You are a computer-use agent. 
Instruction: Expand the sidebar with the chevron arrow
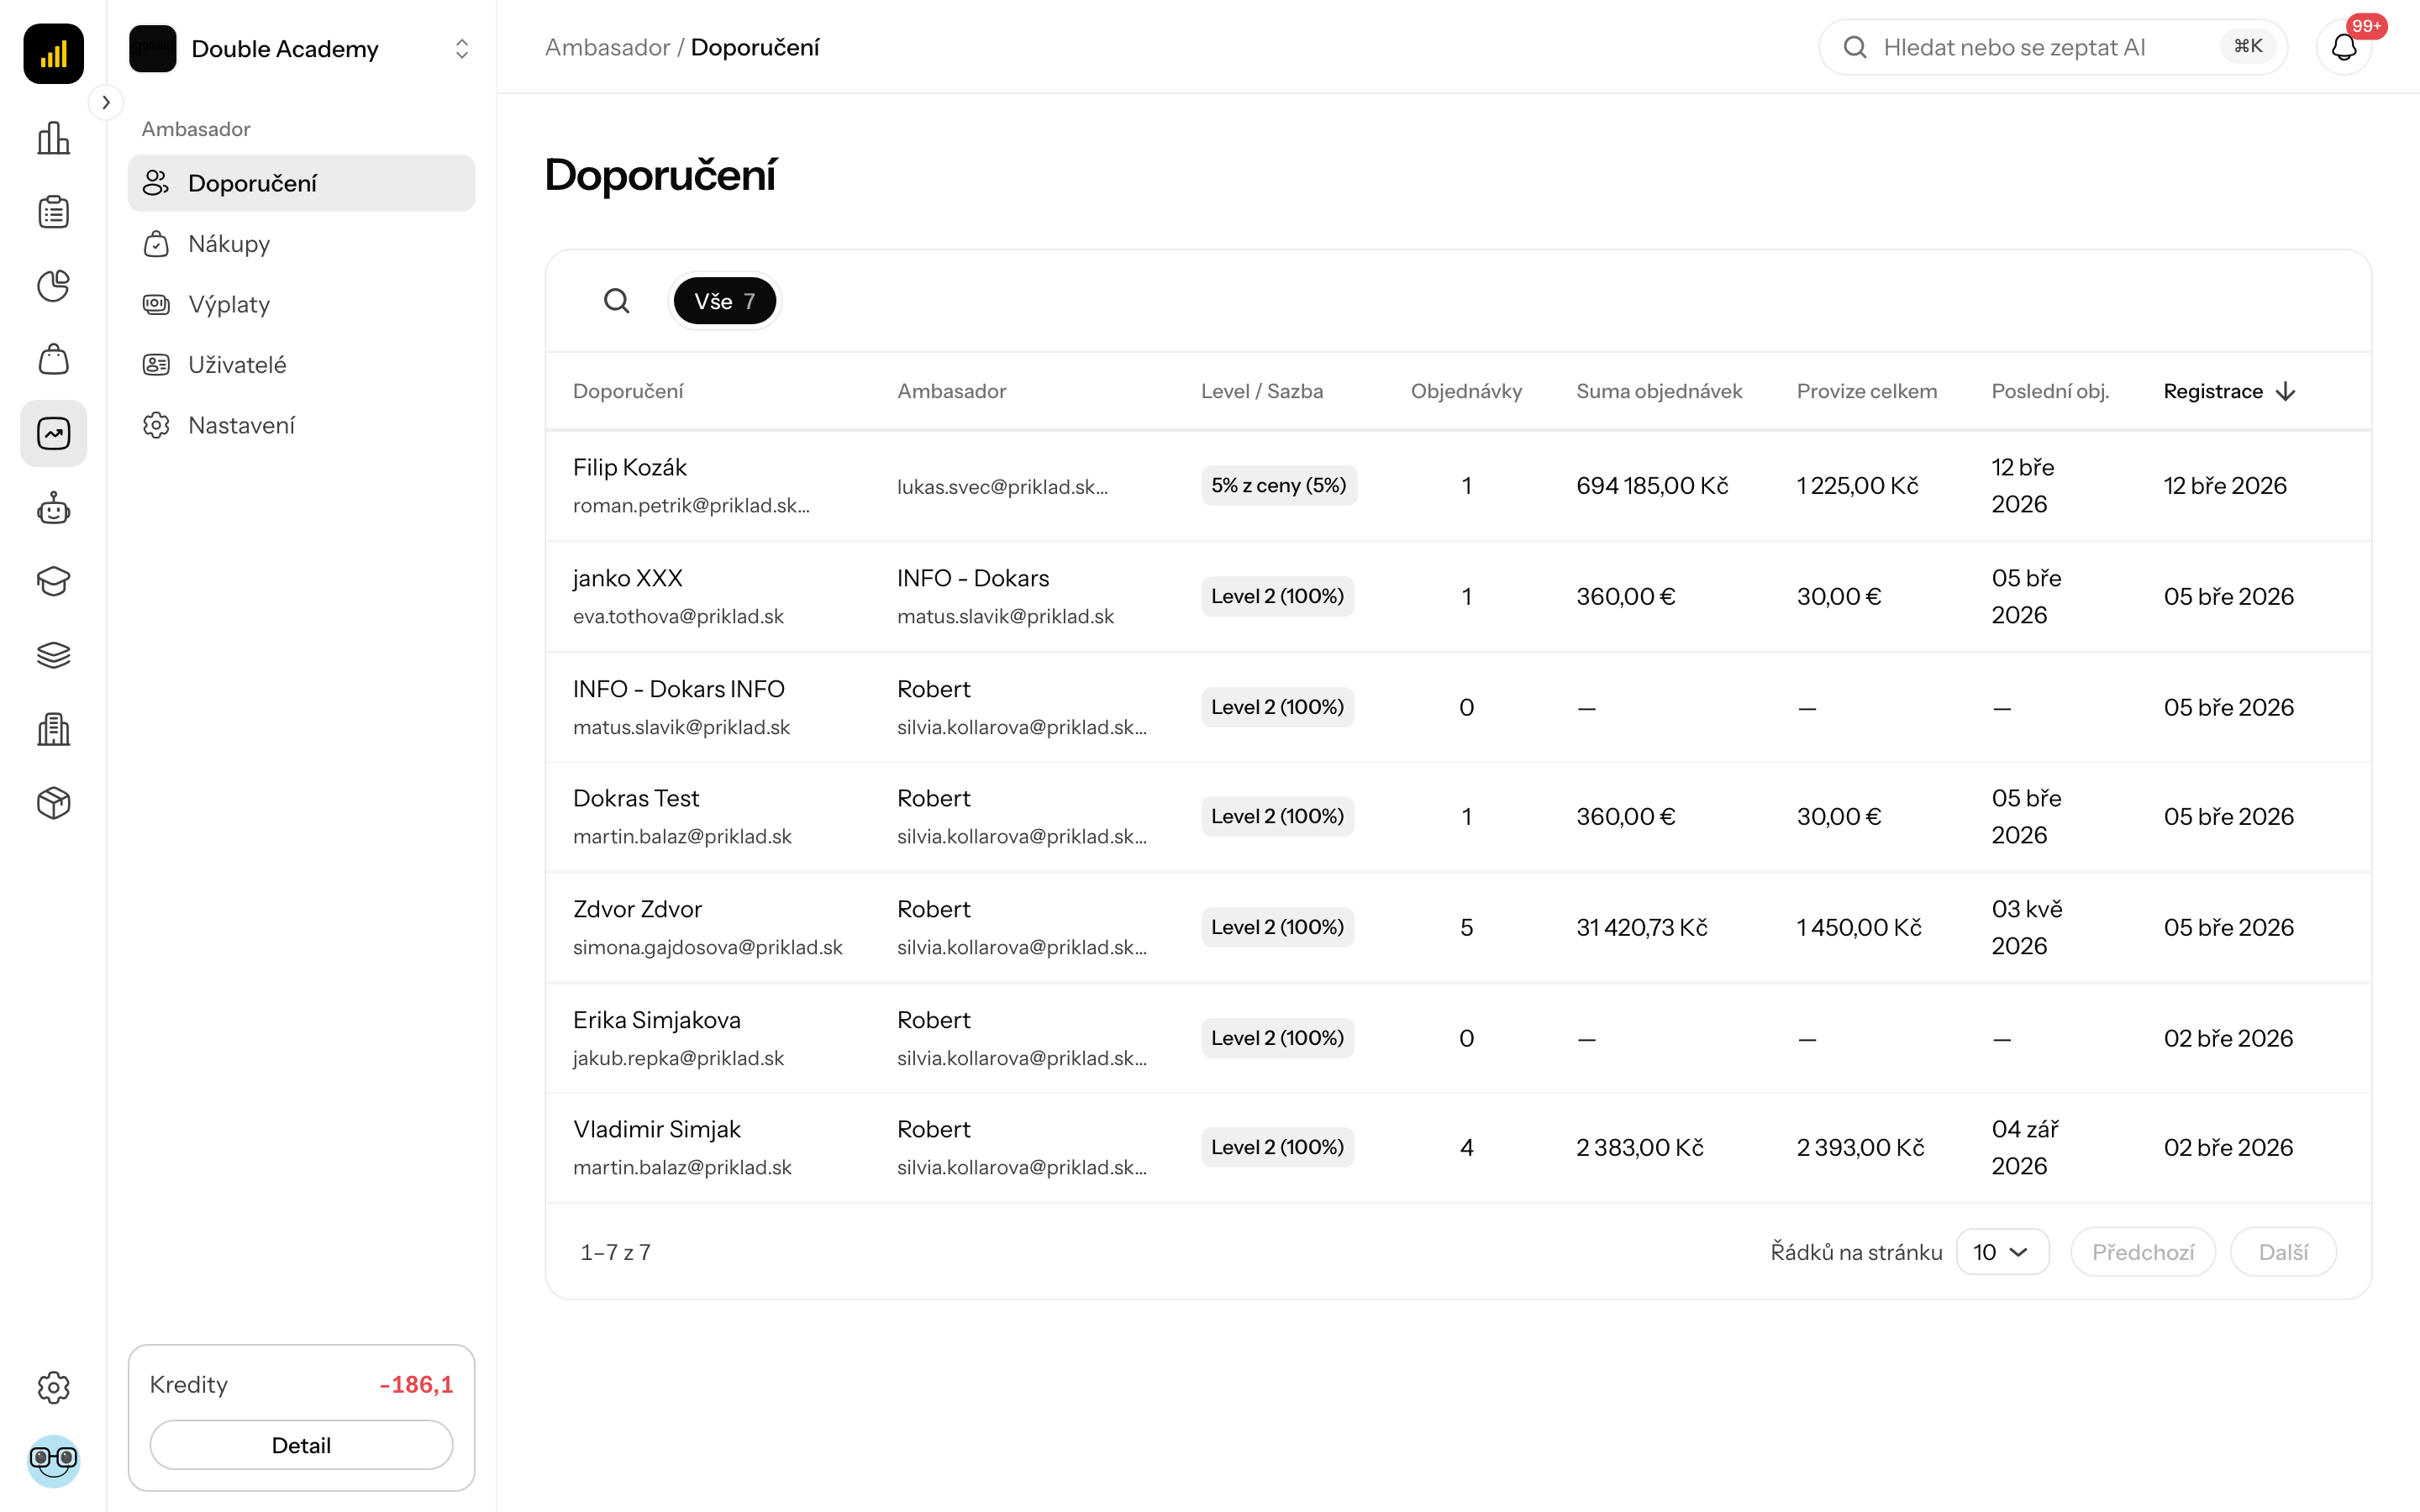106,102
